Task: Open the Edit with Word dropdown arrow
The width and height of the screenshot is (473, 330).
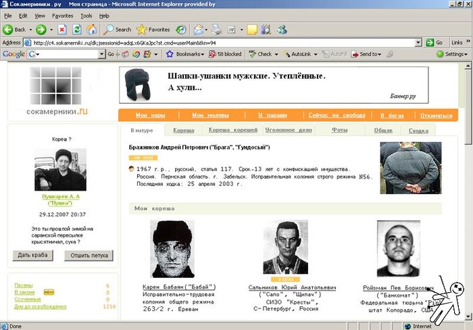Action: pos(242,30)
